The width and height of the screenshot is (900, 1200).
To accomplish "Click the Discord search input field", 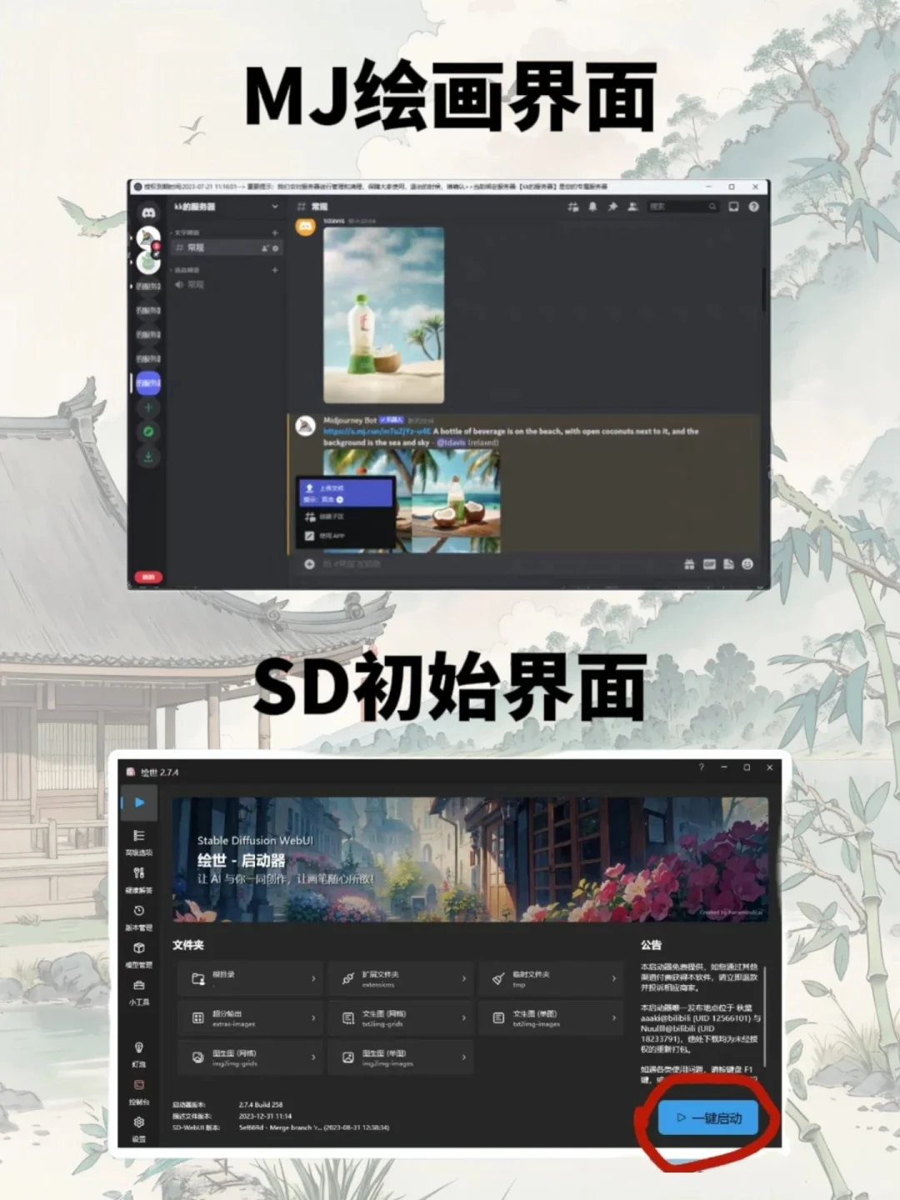I will [x=683, y=205].
